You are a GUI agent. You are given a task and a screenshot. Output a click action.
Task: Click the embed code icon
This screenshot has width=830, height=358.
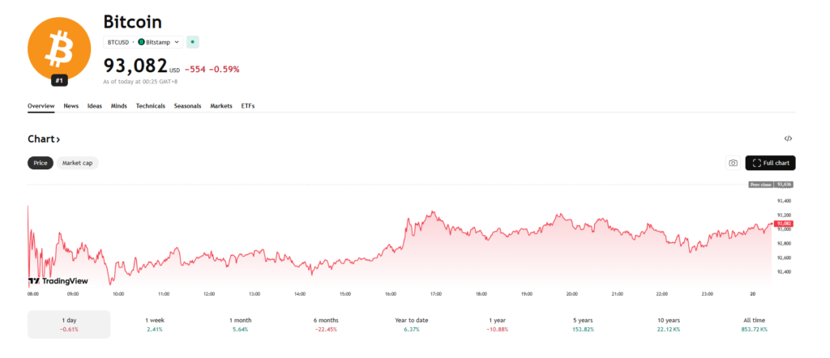(788, 139)
